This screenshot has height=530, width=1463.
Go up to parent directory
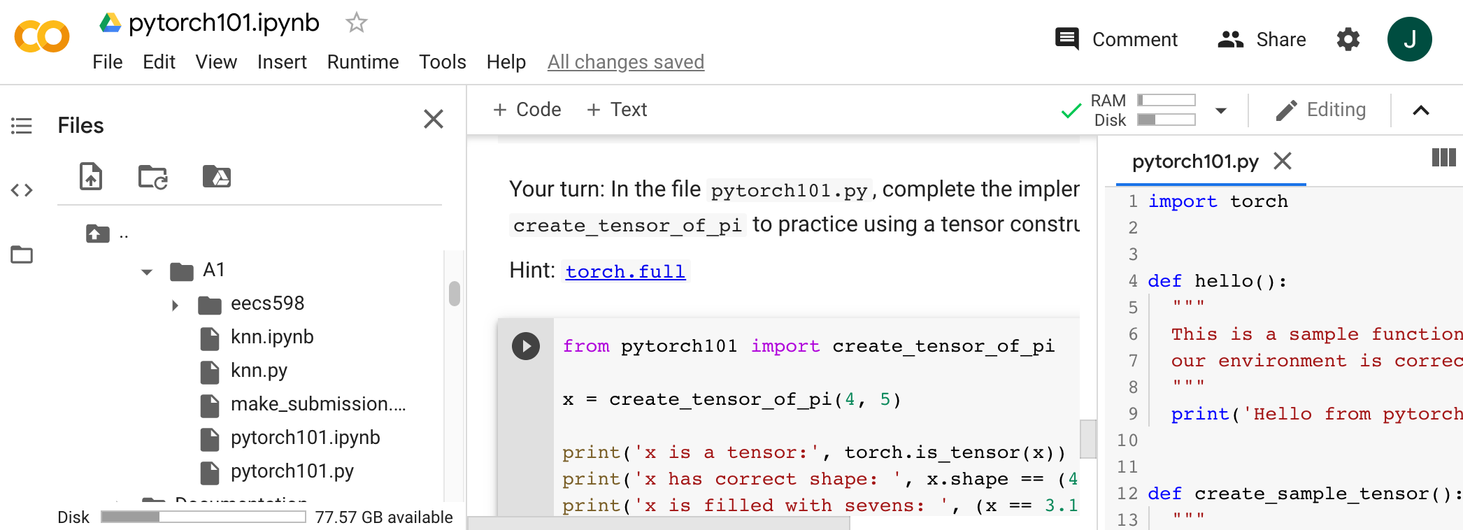tap(98, 234)
